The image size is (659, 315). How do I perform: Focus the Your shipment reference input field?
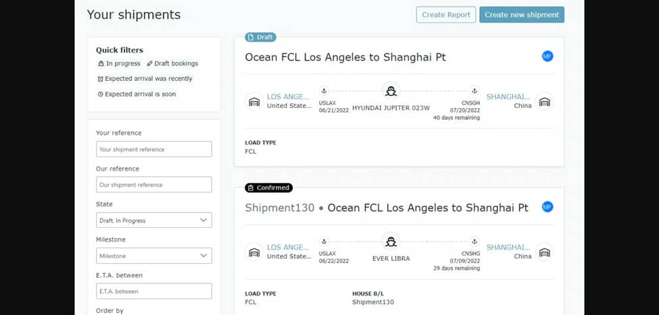click(x=154, y=150)
